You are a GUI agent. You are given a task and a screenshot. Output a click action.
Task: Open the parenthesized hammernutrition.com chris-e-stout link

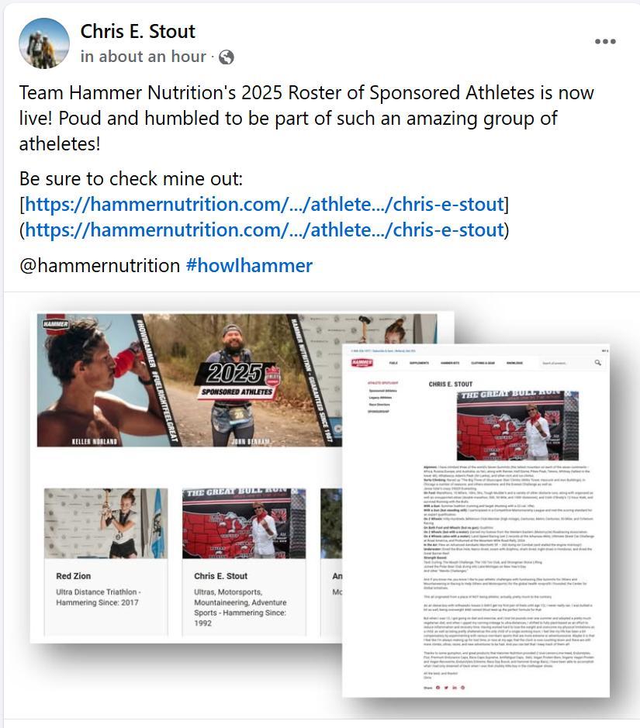(x=265, y=229)
